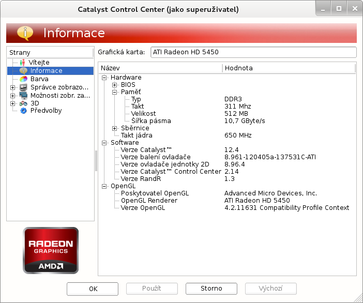
Task: Select the Takt jádra row
Action: point(227,135)
